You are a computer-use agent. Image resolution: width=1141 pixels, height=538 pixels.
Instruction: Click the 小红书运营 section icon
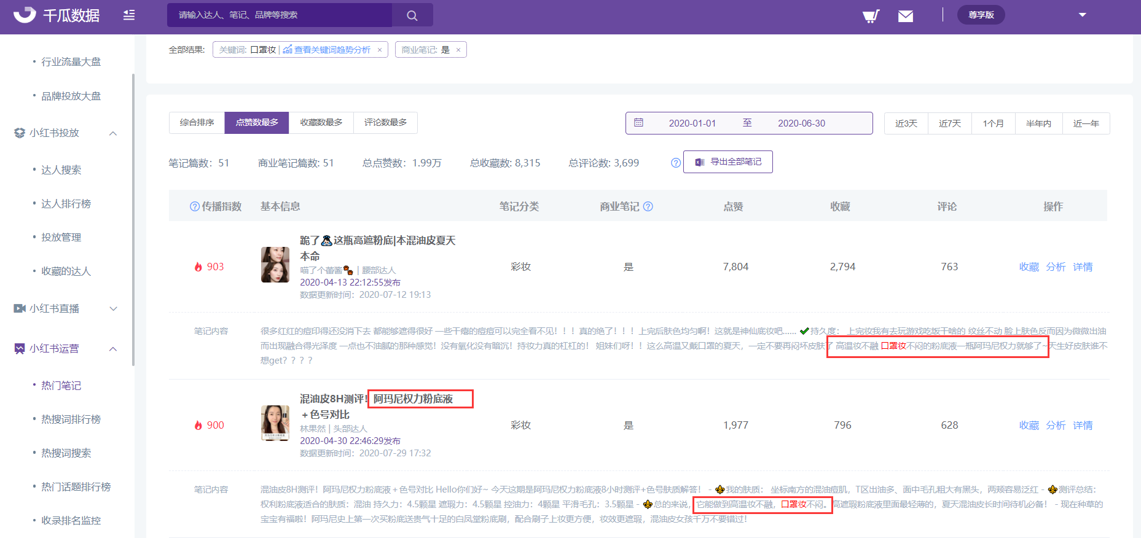pyautogui.click(x=20, y=349)
